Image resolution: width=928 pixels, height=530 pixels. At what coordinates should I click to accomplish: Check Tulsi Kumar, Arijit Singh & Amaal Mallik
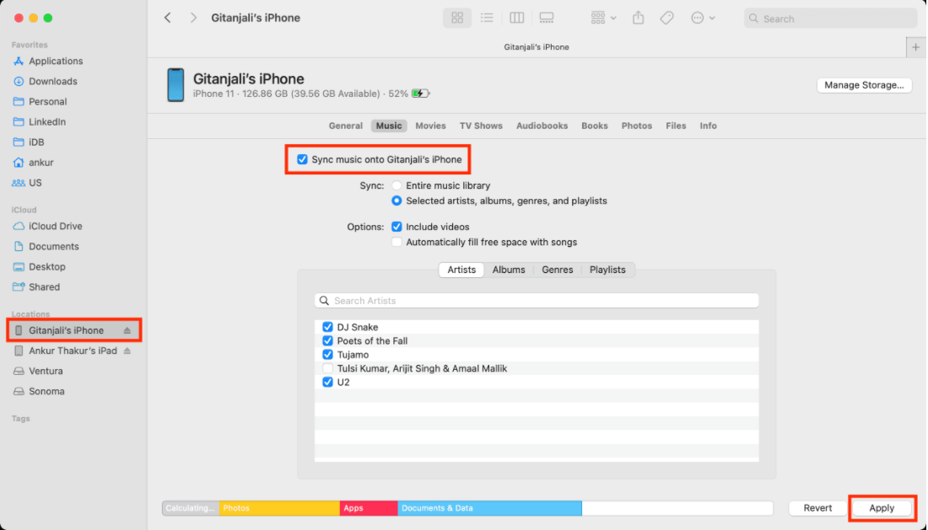[x=328, y=368]
